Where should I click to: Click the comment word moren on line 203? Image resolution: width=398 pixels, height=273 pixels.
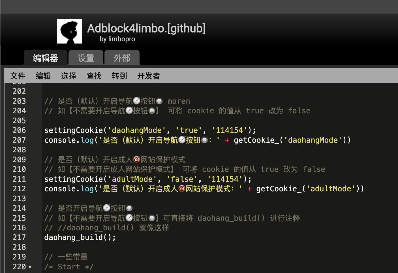[x=179, y=101]
